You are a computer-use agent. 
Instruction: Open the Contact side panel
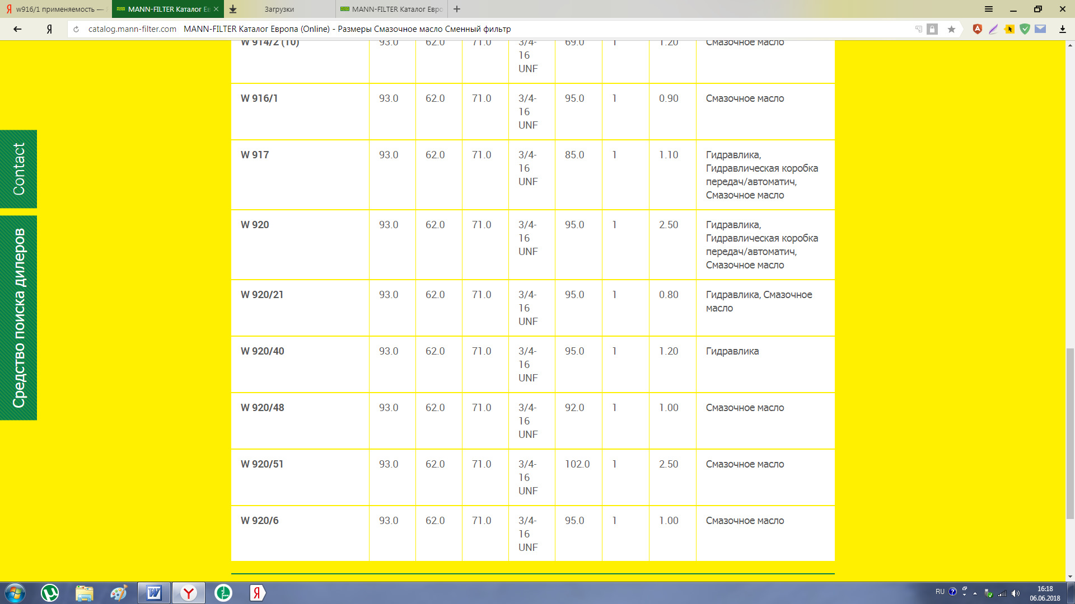click(x=18, y=169)
